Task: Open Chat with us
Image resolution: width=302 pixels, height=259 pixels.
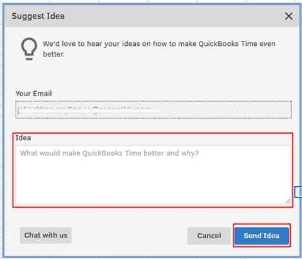Action: click(46, 235)
